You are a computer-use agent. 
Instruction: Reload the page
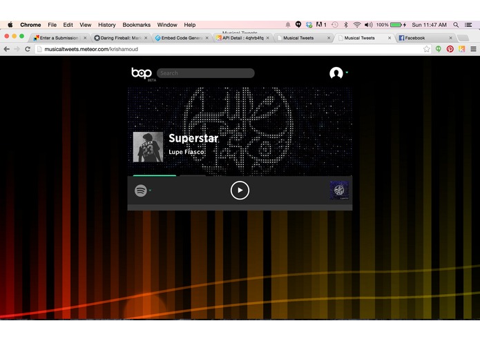pyautogui.click(x=28, y=49)
